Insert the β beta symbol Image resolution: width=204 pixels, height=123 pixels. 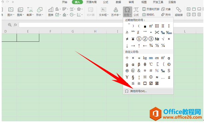point(139,64)
